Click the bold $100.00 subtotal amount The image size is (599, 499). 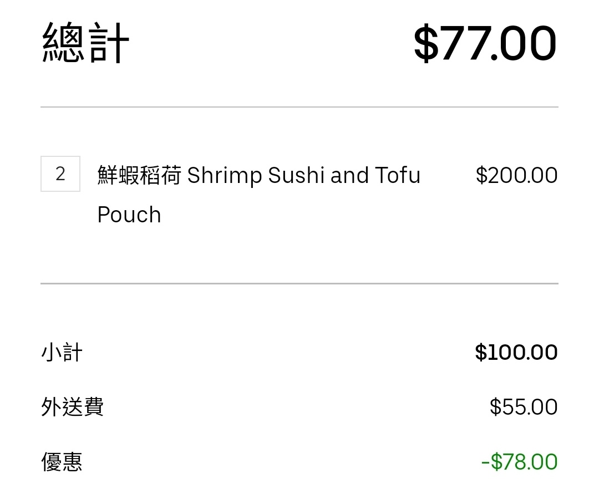pyautogui.click(x=516, y=352)
